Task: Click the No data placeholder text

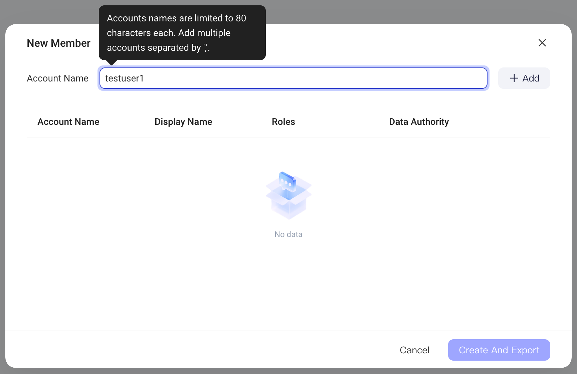Action: pos(288,234)
